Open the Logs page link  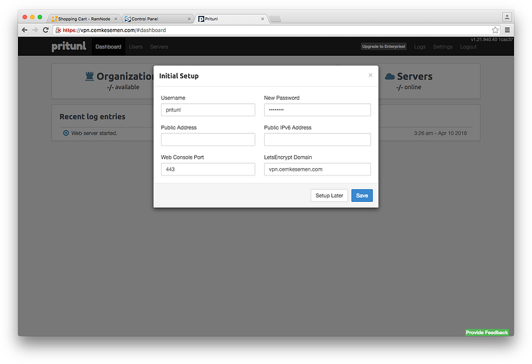(x=420, y=46)
